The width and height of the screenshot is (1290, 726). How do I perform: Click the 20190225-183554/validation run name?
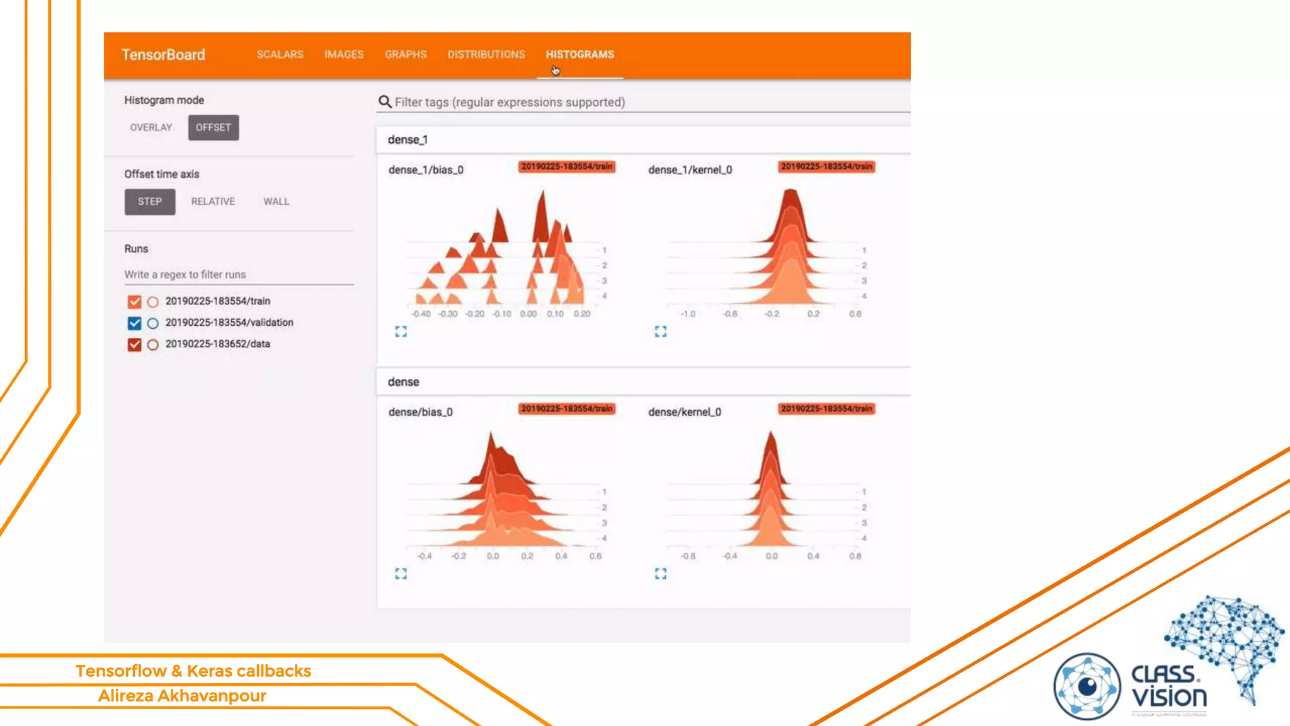pyautogui.click(x=229, y=323)
